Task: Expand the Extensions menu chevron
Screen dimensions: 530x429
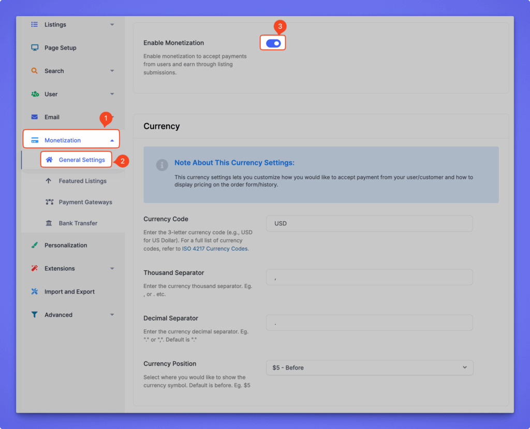Action: tap(112, 269)
